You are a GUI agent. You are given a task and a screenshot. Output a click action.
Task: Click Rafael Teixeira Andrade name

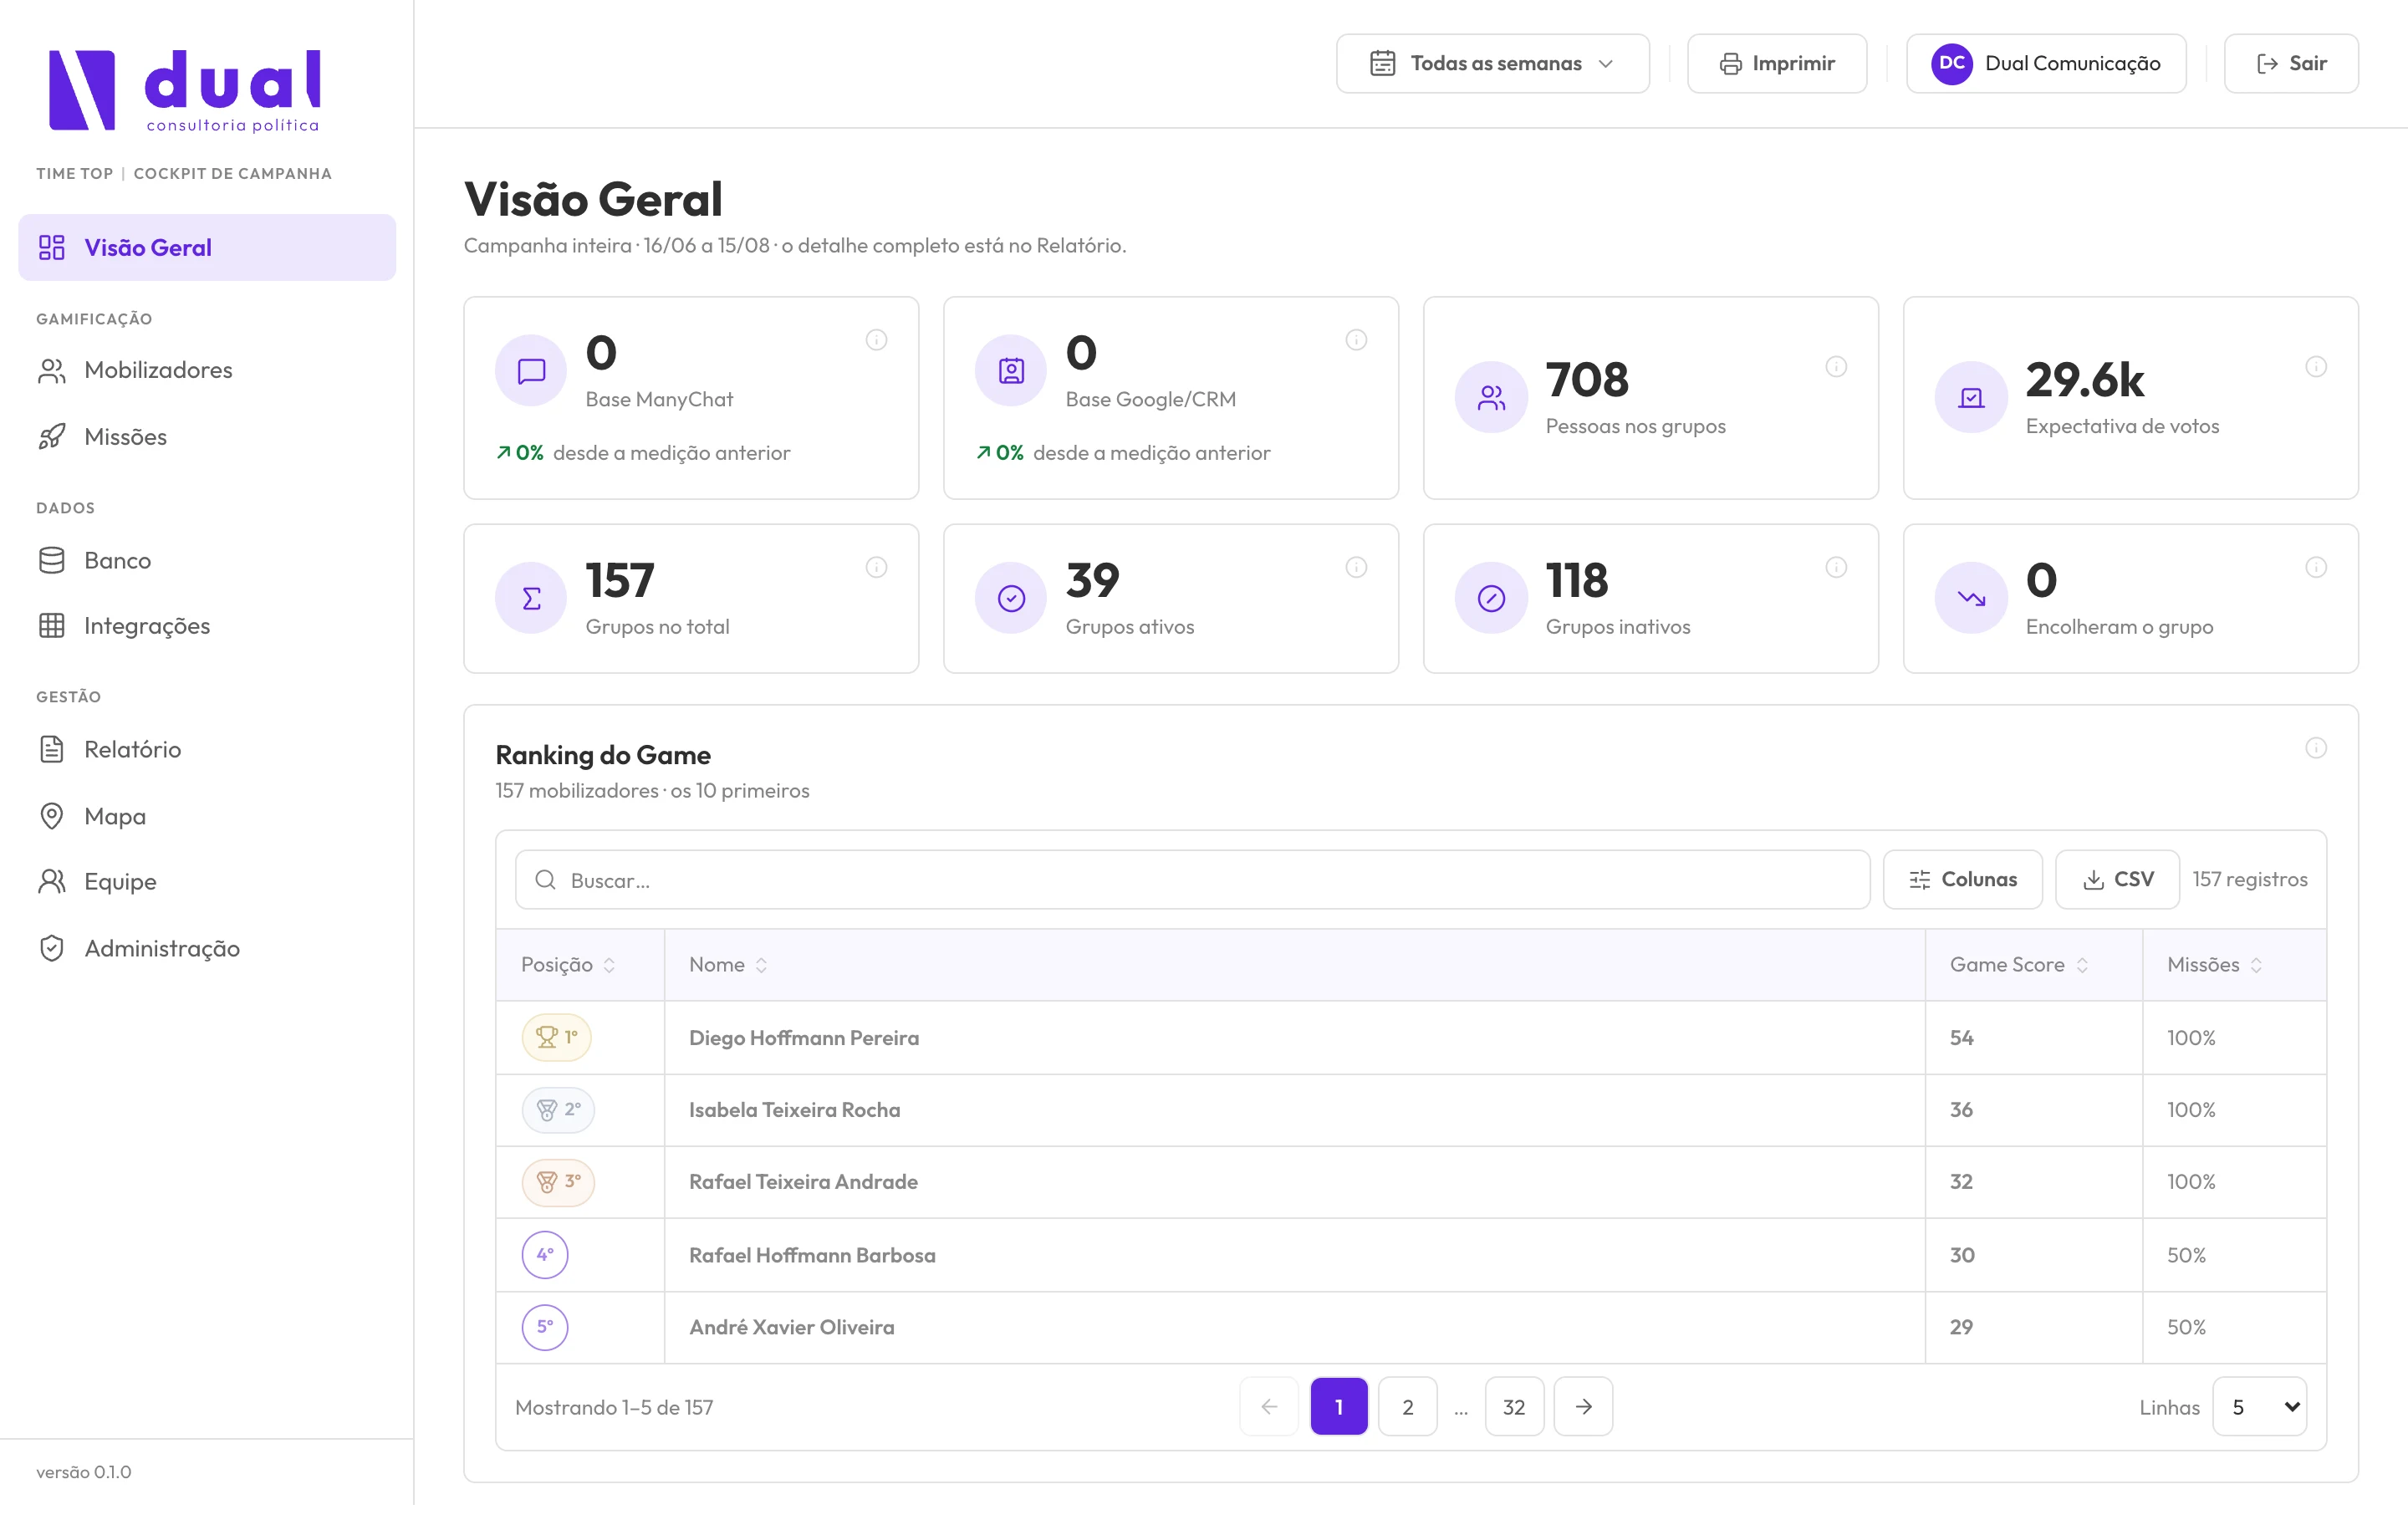(x=803, y=1182)
